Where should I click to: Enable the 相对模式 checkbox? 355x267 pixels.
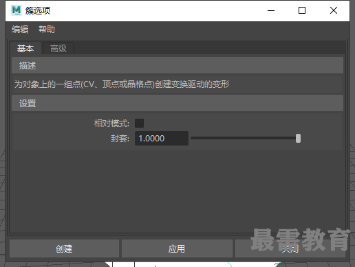[139, 123]
